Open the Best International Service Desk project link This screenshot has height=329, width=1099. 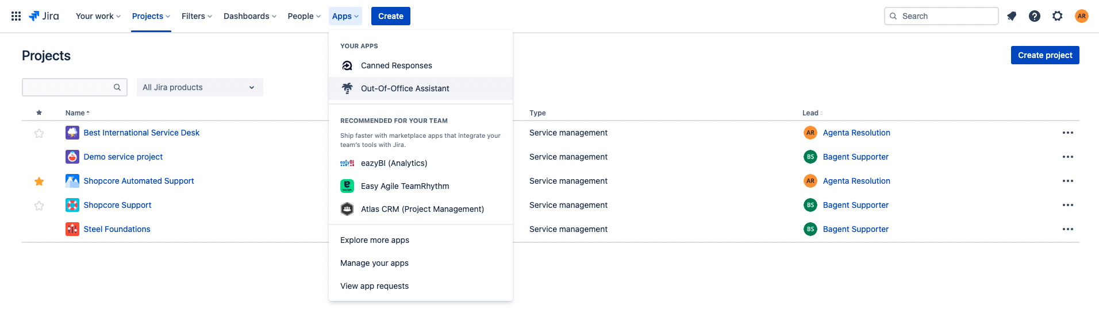click(x=141, y=133)
